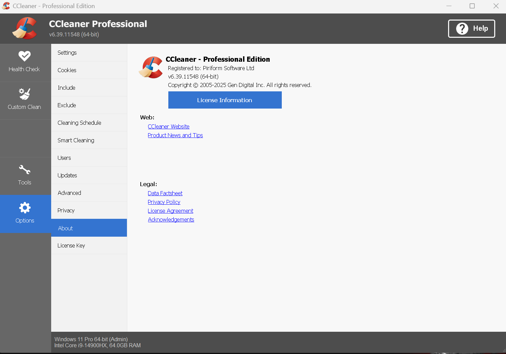The width and height of the screenshot is (506, 354).
Task: Open the Health Check heart icon
Action: (x=24, y=56)
